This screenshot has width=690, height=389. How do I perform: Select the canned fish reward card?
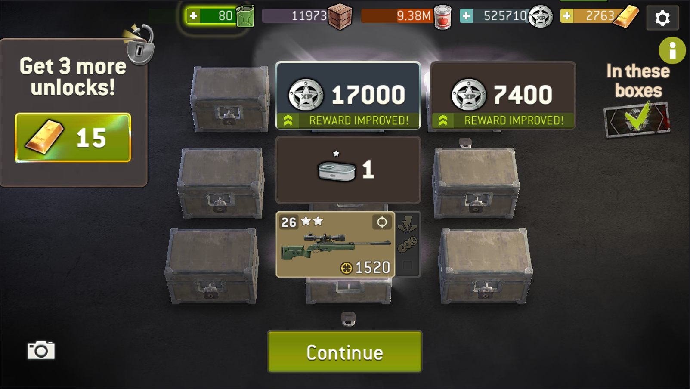(x=348, y=170)
